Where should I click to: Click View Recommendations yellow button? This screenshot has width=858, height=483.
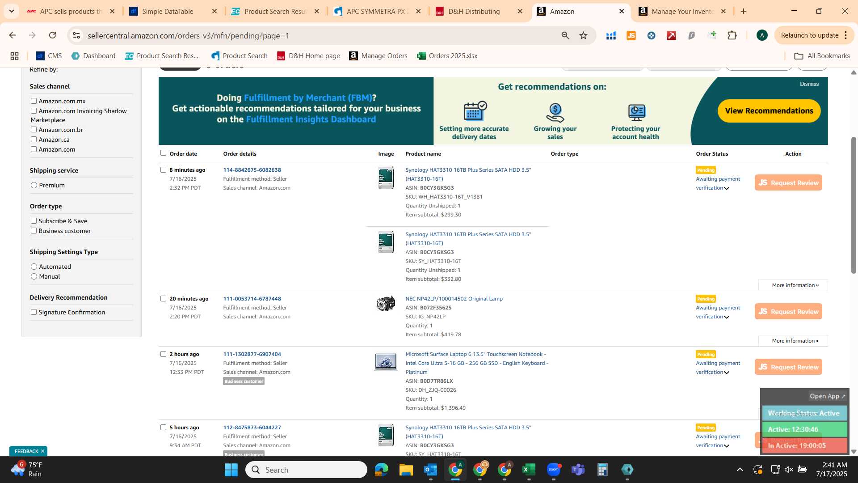pyautogui.click(x=769, y=111)
